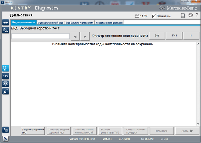
Task: Click GLK (204) in the status bar
Action: tap(124, 139)
